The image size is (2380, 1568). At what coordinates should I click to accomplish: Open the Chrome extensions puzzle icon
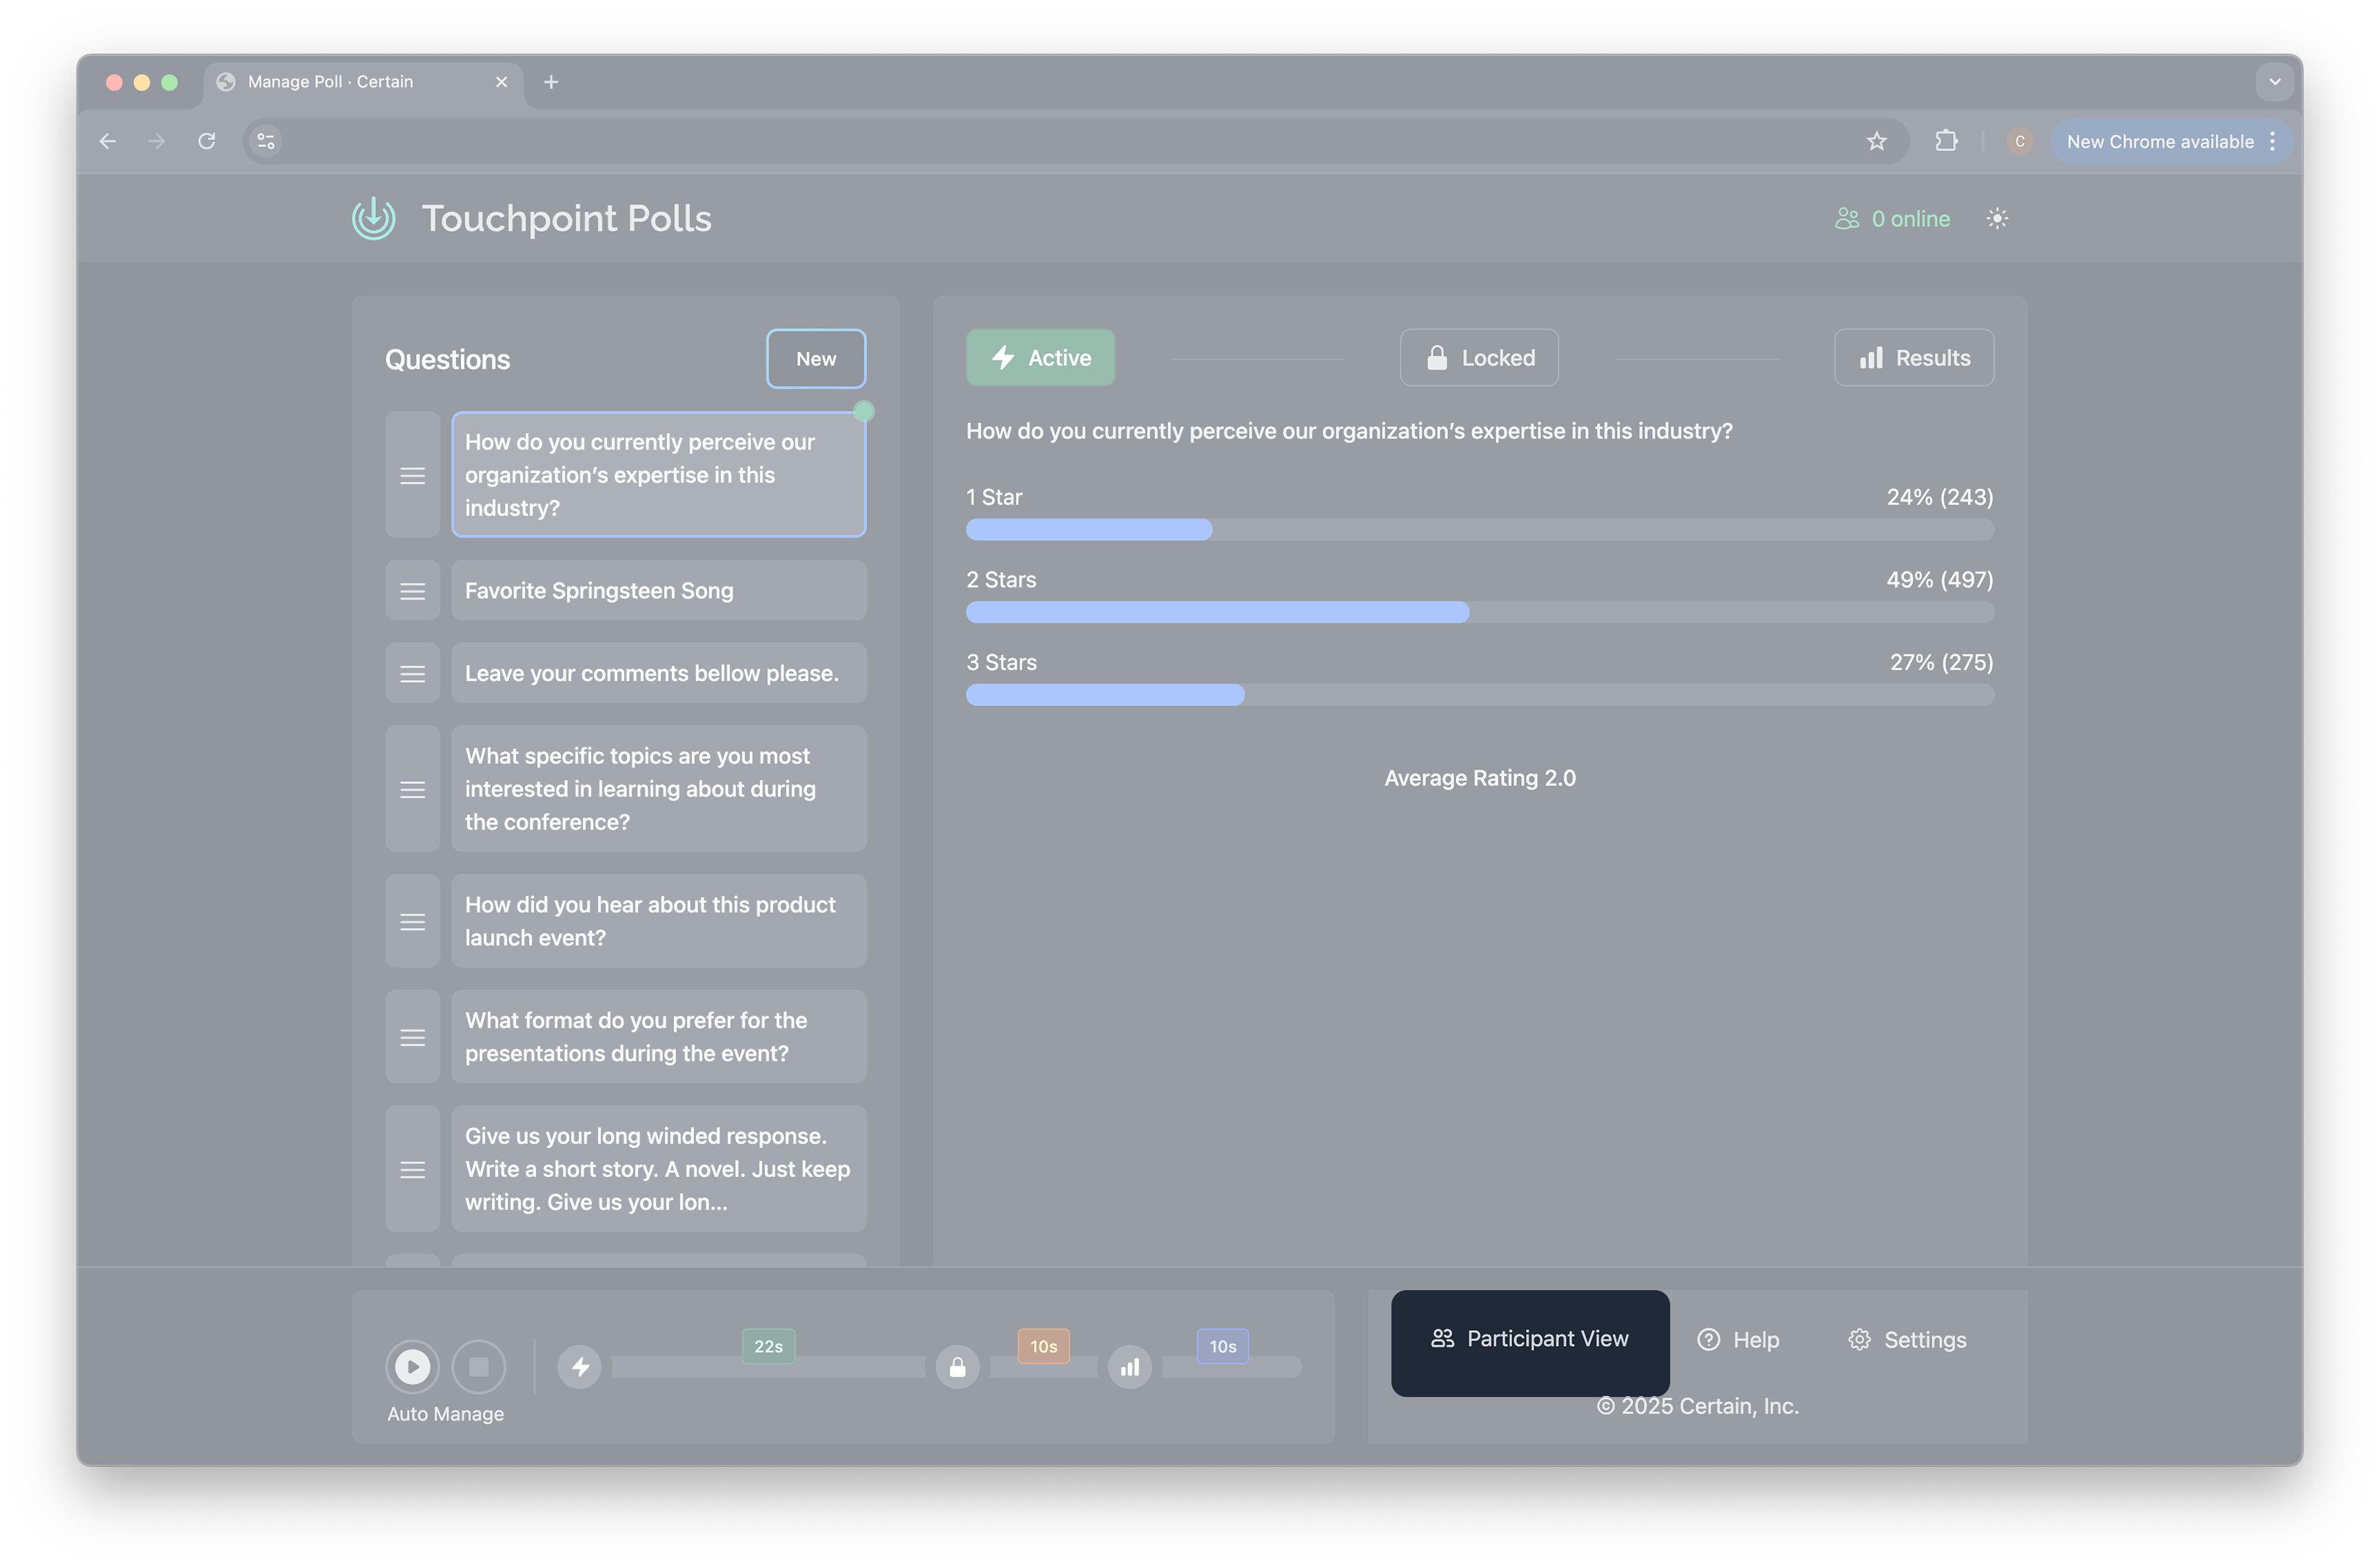(1946, 141)
